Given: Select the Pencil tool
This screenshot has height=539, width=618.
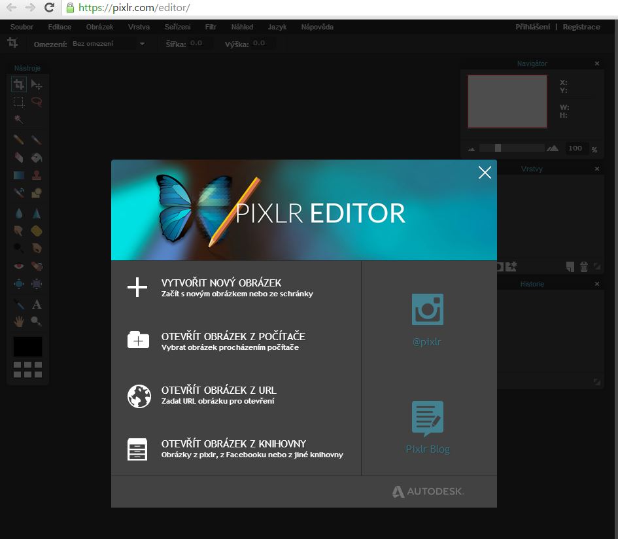Looking at the screenshot, I should coord(18,139).
